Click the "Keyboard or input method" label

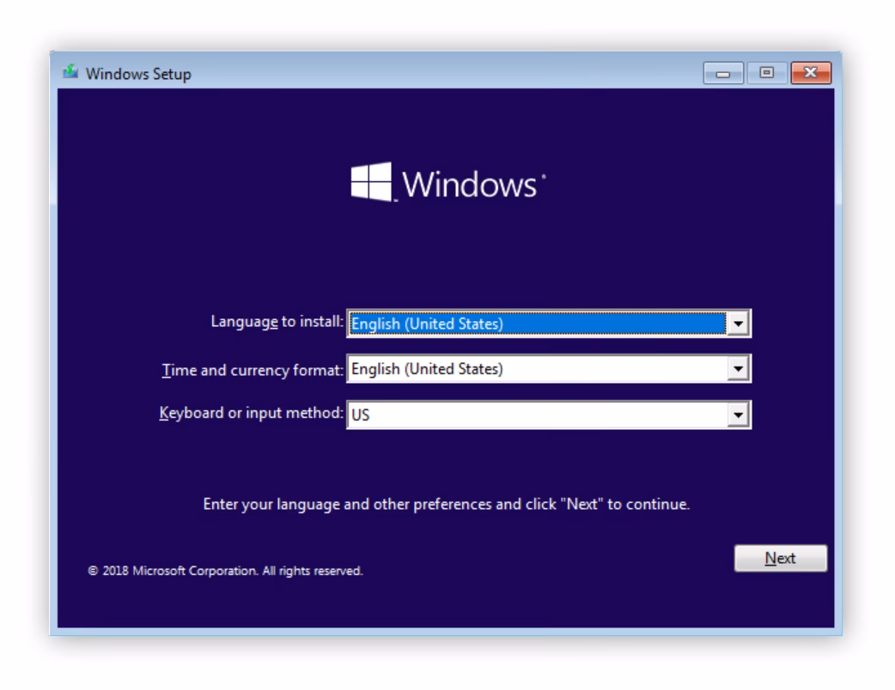(x=251, y=415)
